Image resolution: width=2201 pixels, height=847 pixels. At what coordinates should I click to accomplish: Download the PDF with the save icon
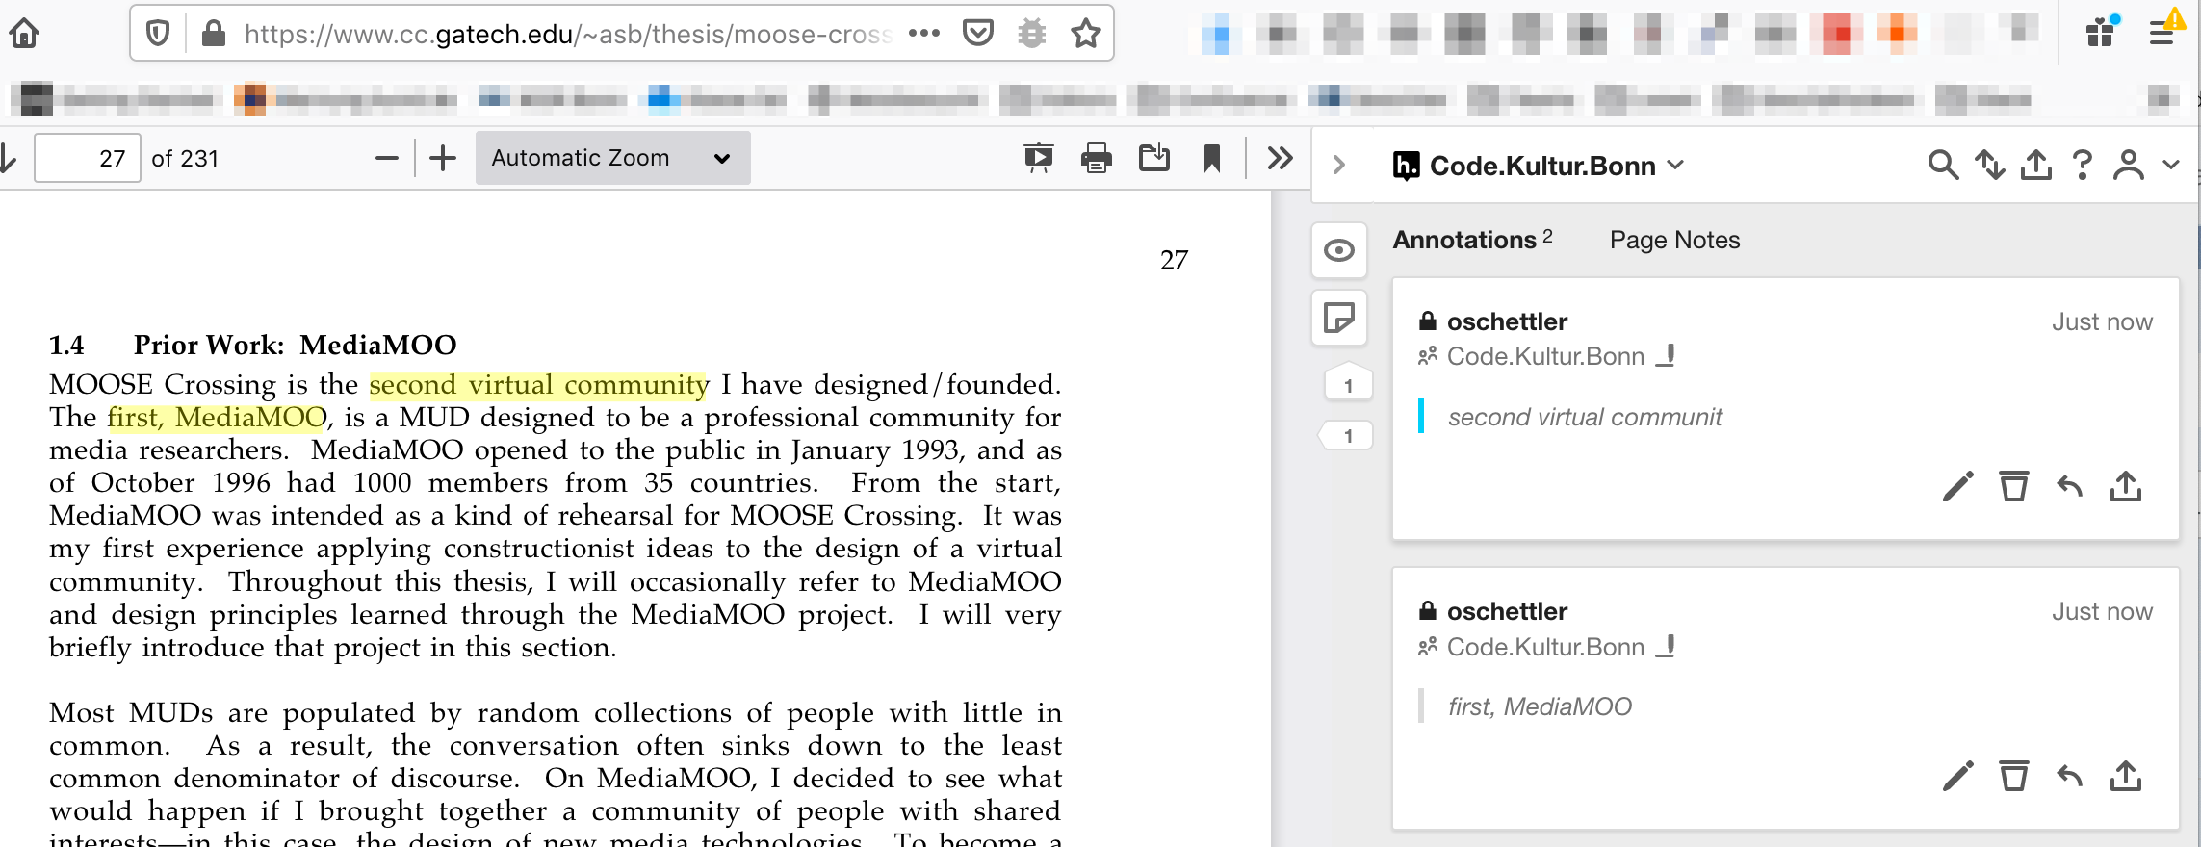pyautogui.click(x=1153, y=158)
